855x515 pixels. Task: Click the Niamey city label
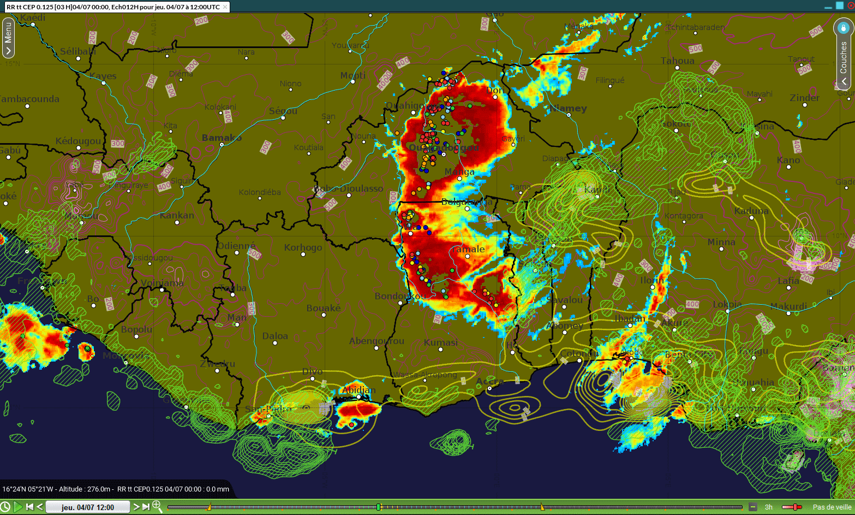(568, 108)
